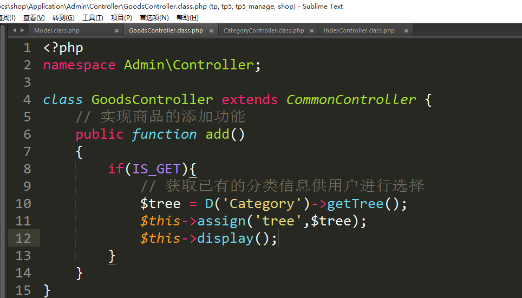Open the 项目(P) menu
This screenshot has width=522, height=298.
click(x=121, y=18)
